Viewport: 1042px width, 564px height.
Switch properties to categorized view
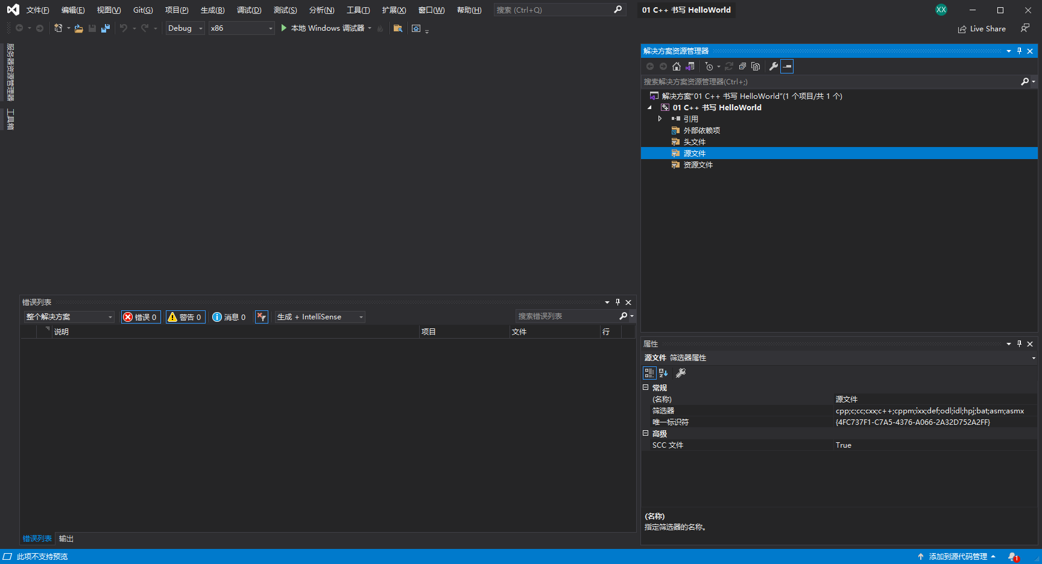(649, 373)
